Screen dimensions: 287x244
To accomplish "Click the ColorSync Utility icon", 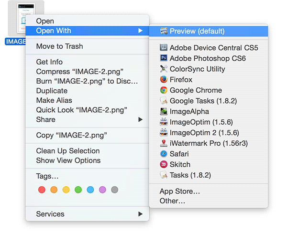I will click(x=164, y=69).
